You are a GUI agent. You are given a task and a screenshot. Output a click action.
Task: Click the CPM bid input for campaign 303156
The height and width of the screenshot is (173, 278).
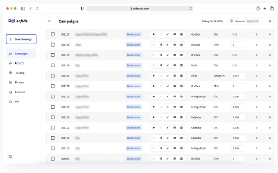[238, 45]
